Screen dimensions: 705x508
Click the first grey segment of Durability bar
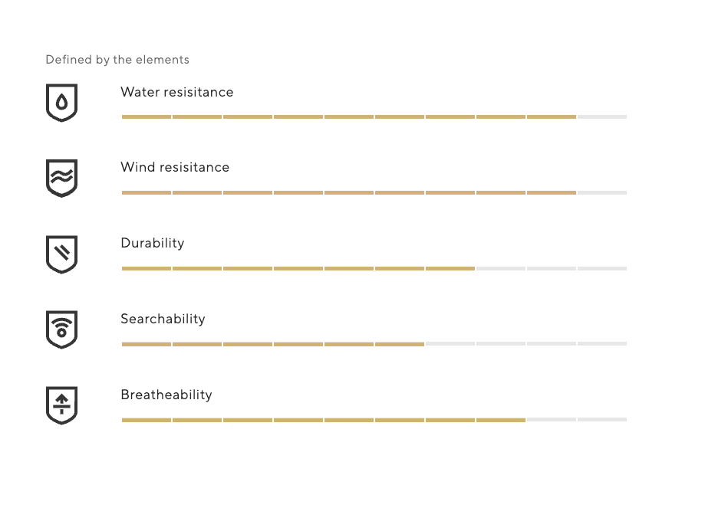tap(501, 269)
